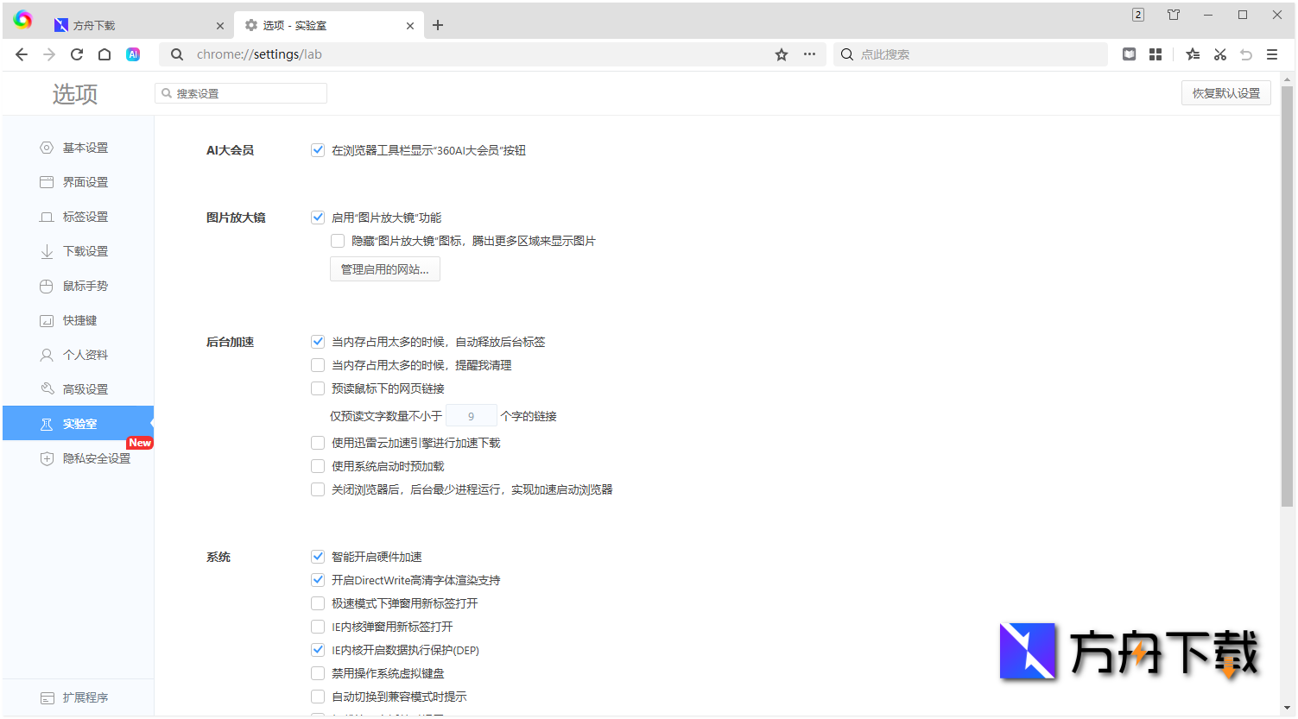The image size is (1298, 719).
Task: Disable 开启DirectWrite高清字体渲染支持
Action: click(318, 579)
